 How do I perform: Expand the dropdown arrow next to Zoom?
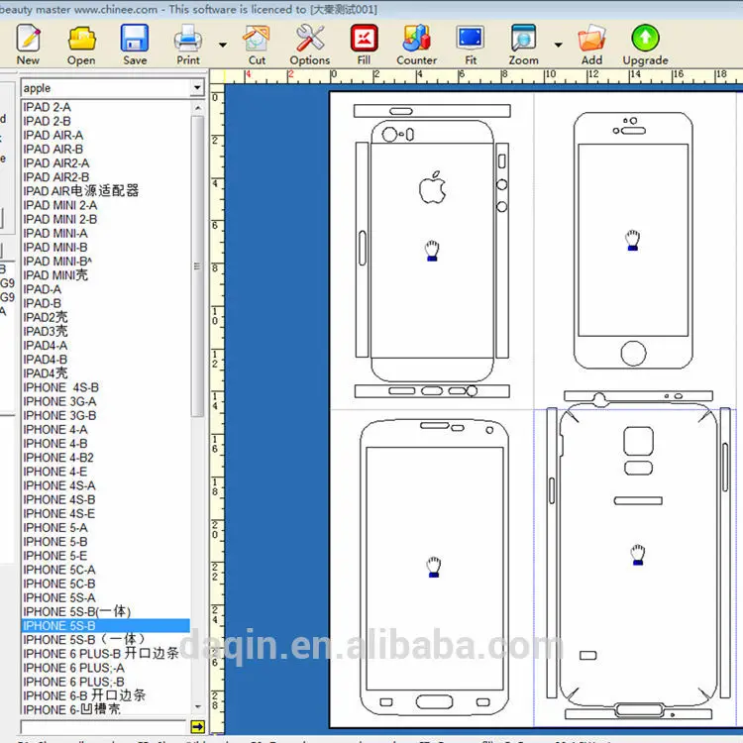(559, 45)
